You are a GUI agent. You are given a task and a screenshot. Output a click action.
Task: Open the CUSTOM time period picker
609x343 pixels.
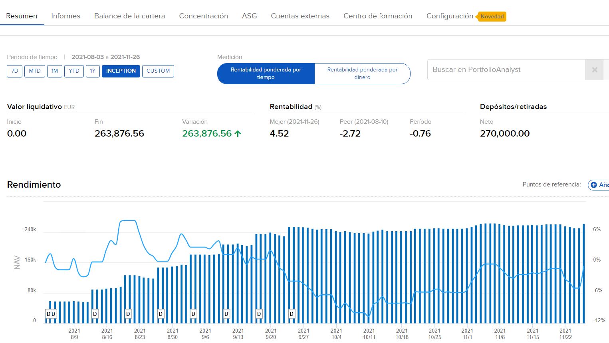(x=158, y=71)
